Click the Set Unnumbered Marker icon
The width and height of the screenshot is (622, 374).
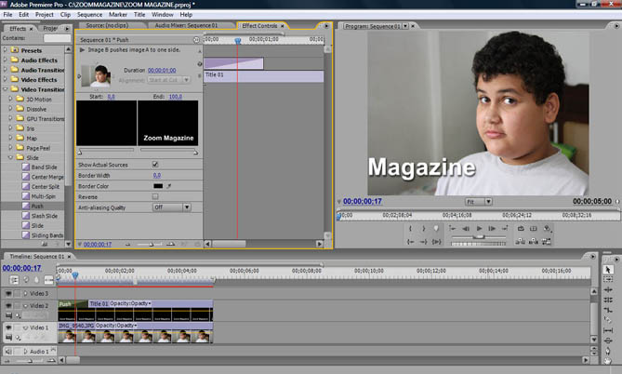(438, 228)
